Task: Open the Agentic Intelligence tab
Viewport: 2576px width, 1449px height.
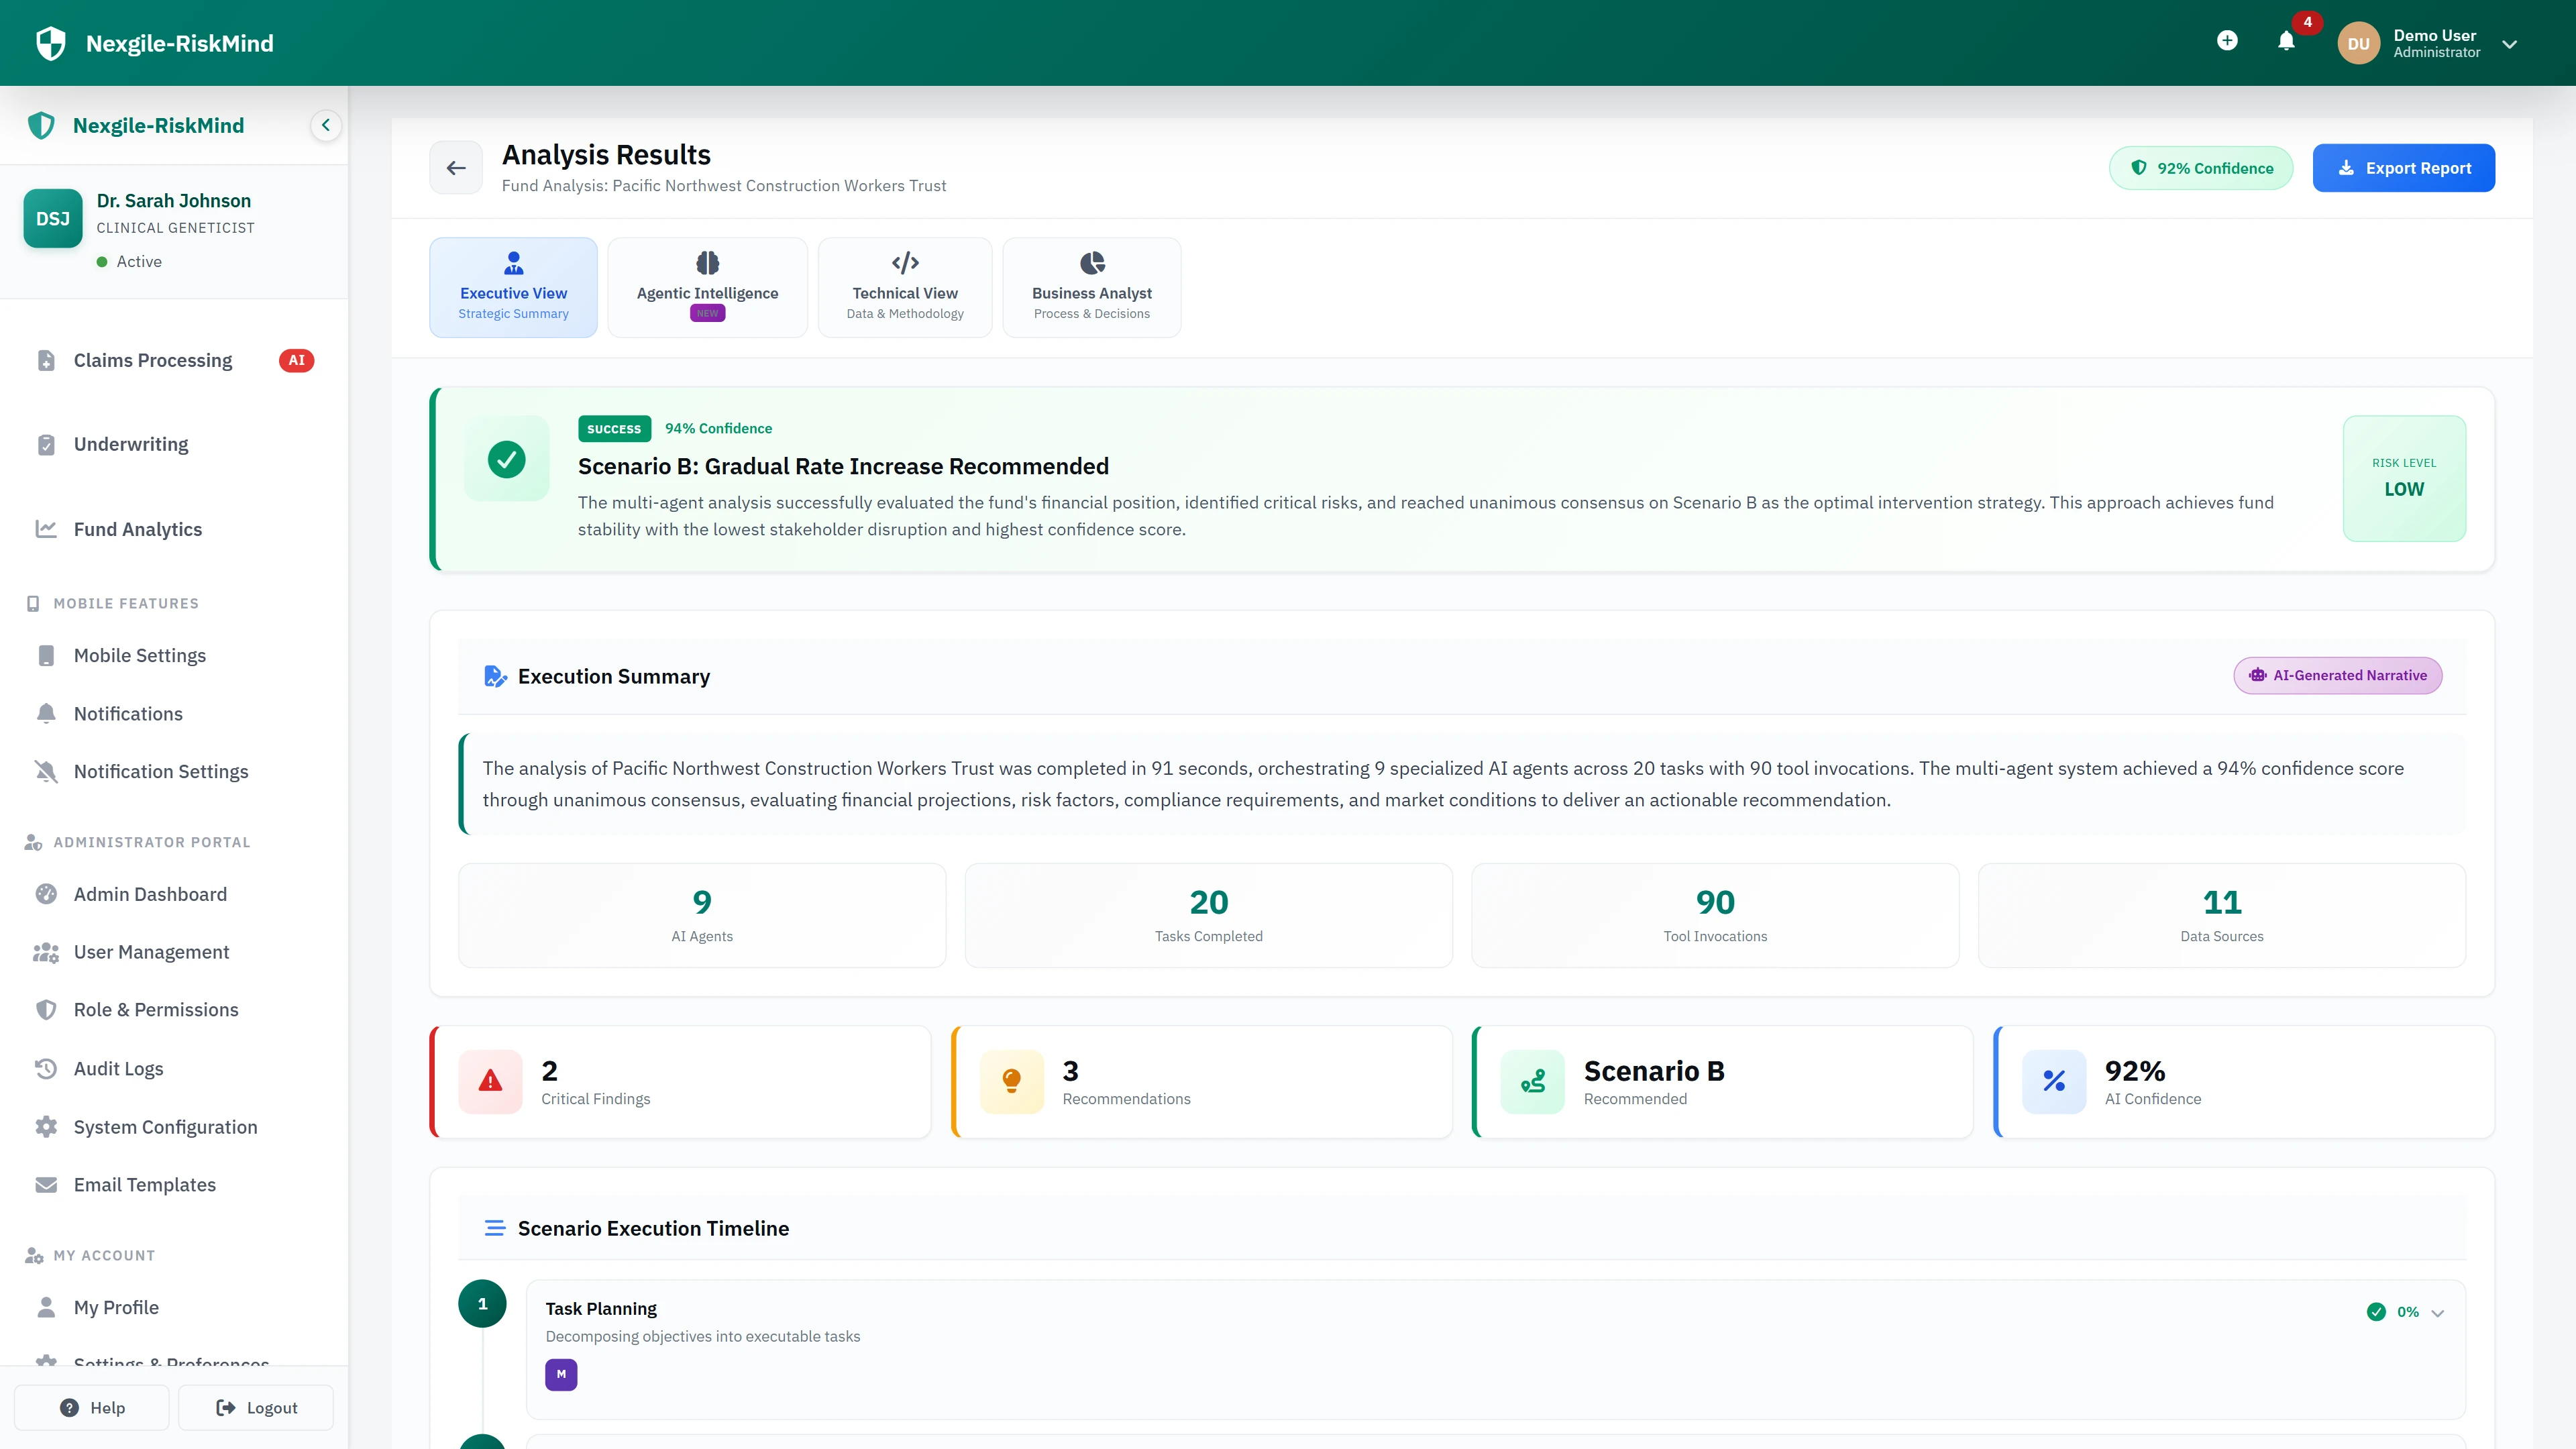Action: point(707,287)
